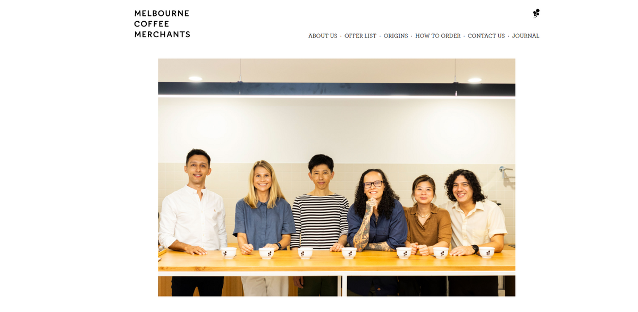Screen dimensions: 638x312
Task: Open the Contact Us link
Action: [486, 36]
